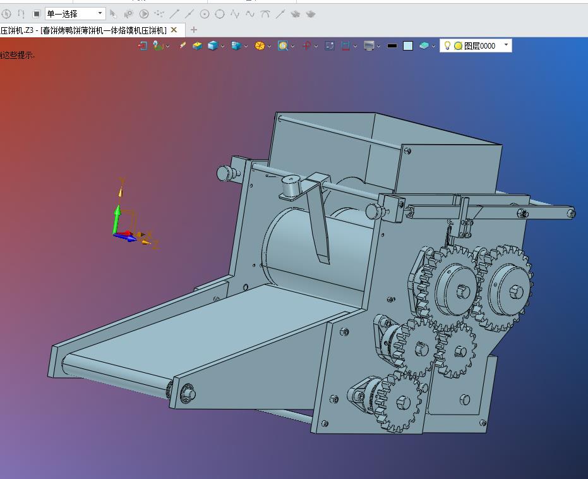Close the 压饼机.Z3 document tab

tap(174, 30)
